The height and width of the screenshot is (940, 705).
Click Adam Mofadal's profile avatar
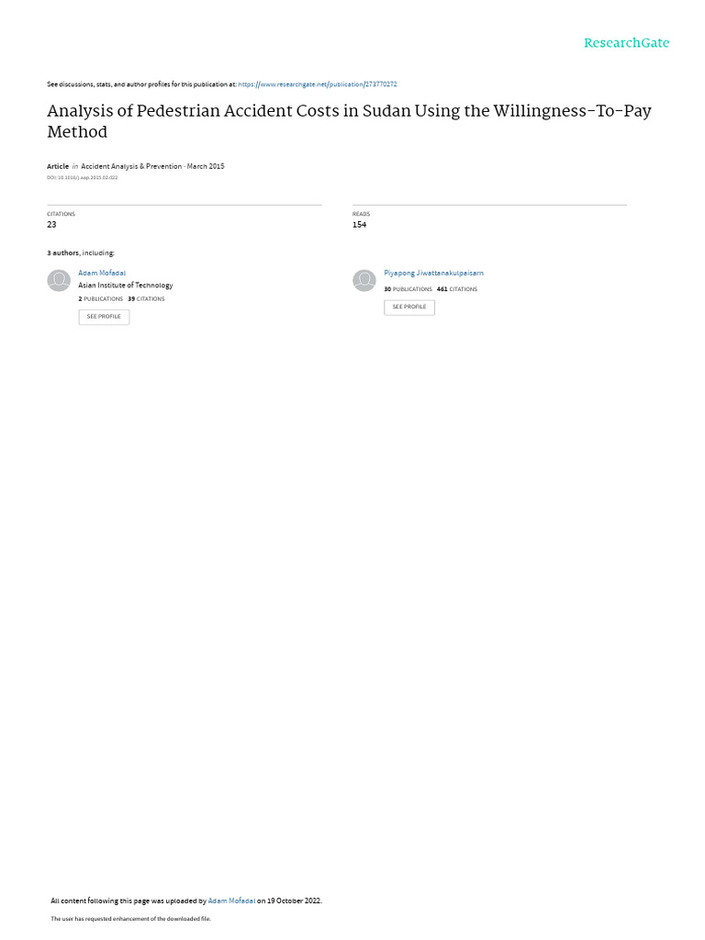(59, 281)
